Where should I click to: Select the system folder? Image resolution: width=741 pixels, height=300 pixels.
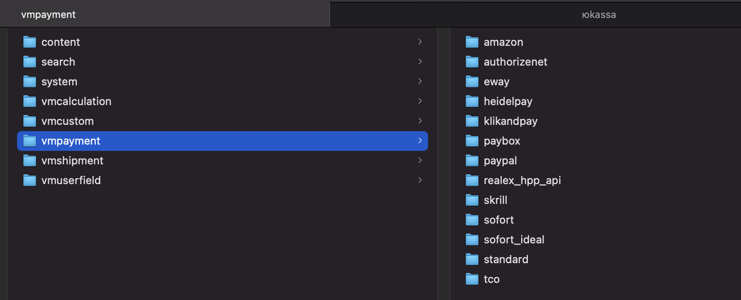[59, 82]
